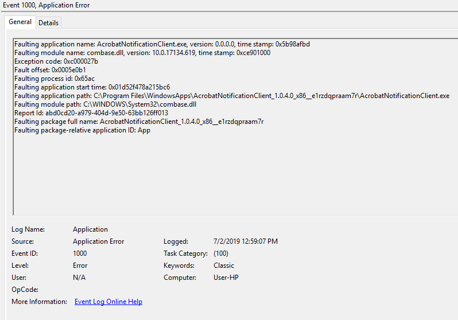Click the Event ID value 1000
458x320 pixels.
(80, 253)
